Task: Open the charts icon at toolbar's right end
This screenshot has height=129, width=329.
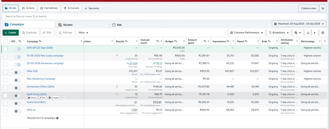Action: tap(323, 33)
